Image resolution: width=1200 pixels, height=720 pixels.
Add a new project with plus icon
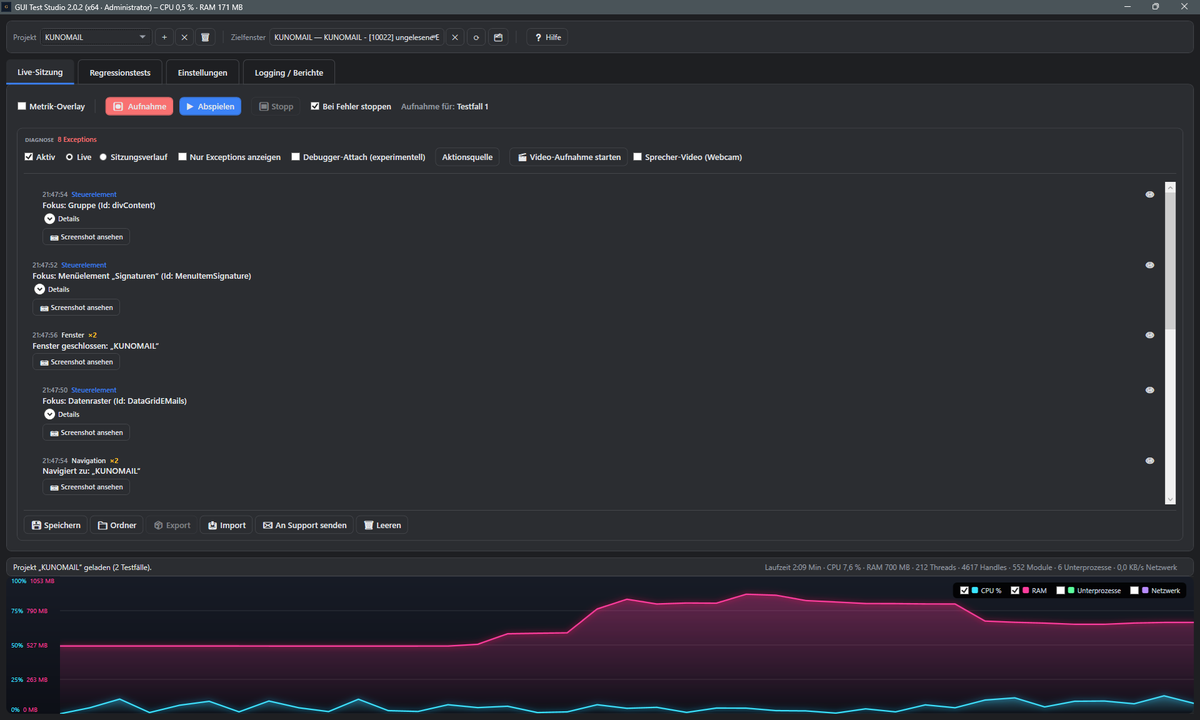(x=164, y=37)
